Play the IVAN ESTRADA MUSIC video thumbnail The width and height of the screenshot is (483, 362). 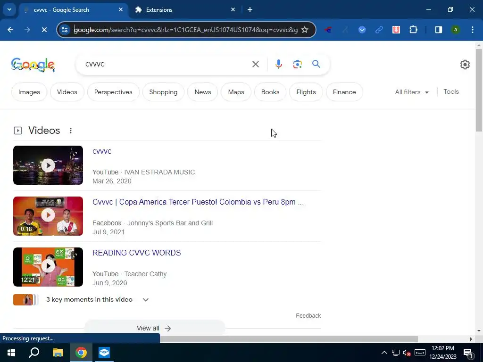click(48, 165)
